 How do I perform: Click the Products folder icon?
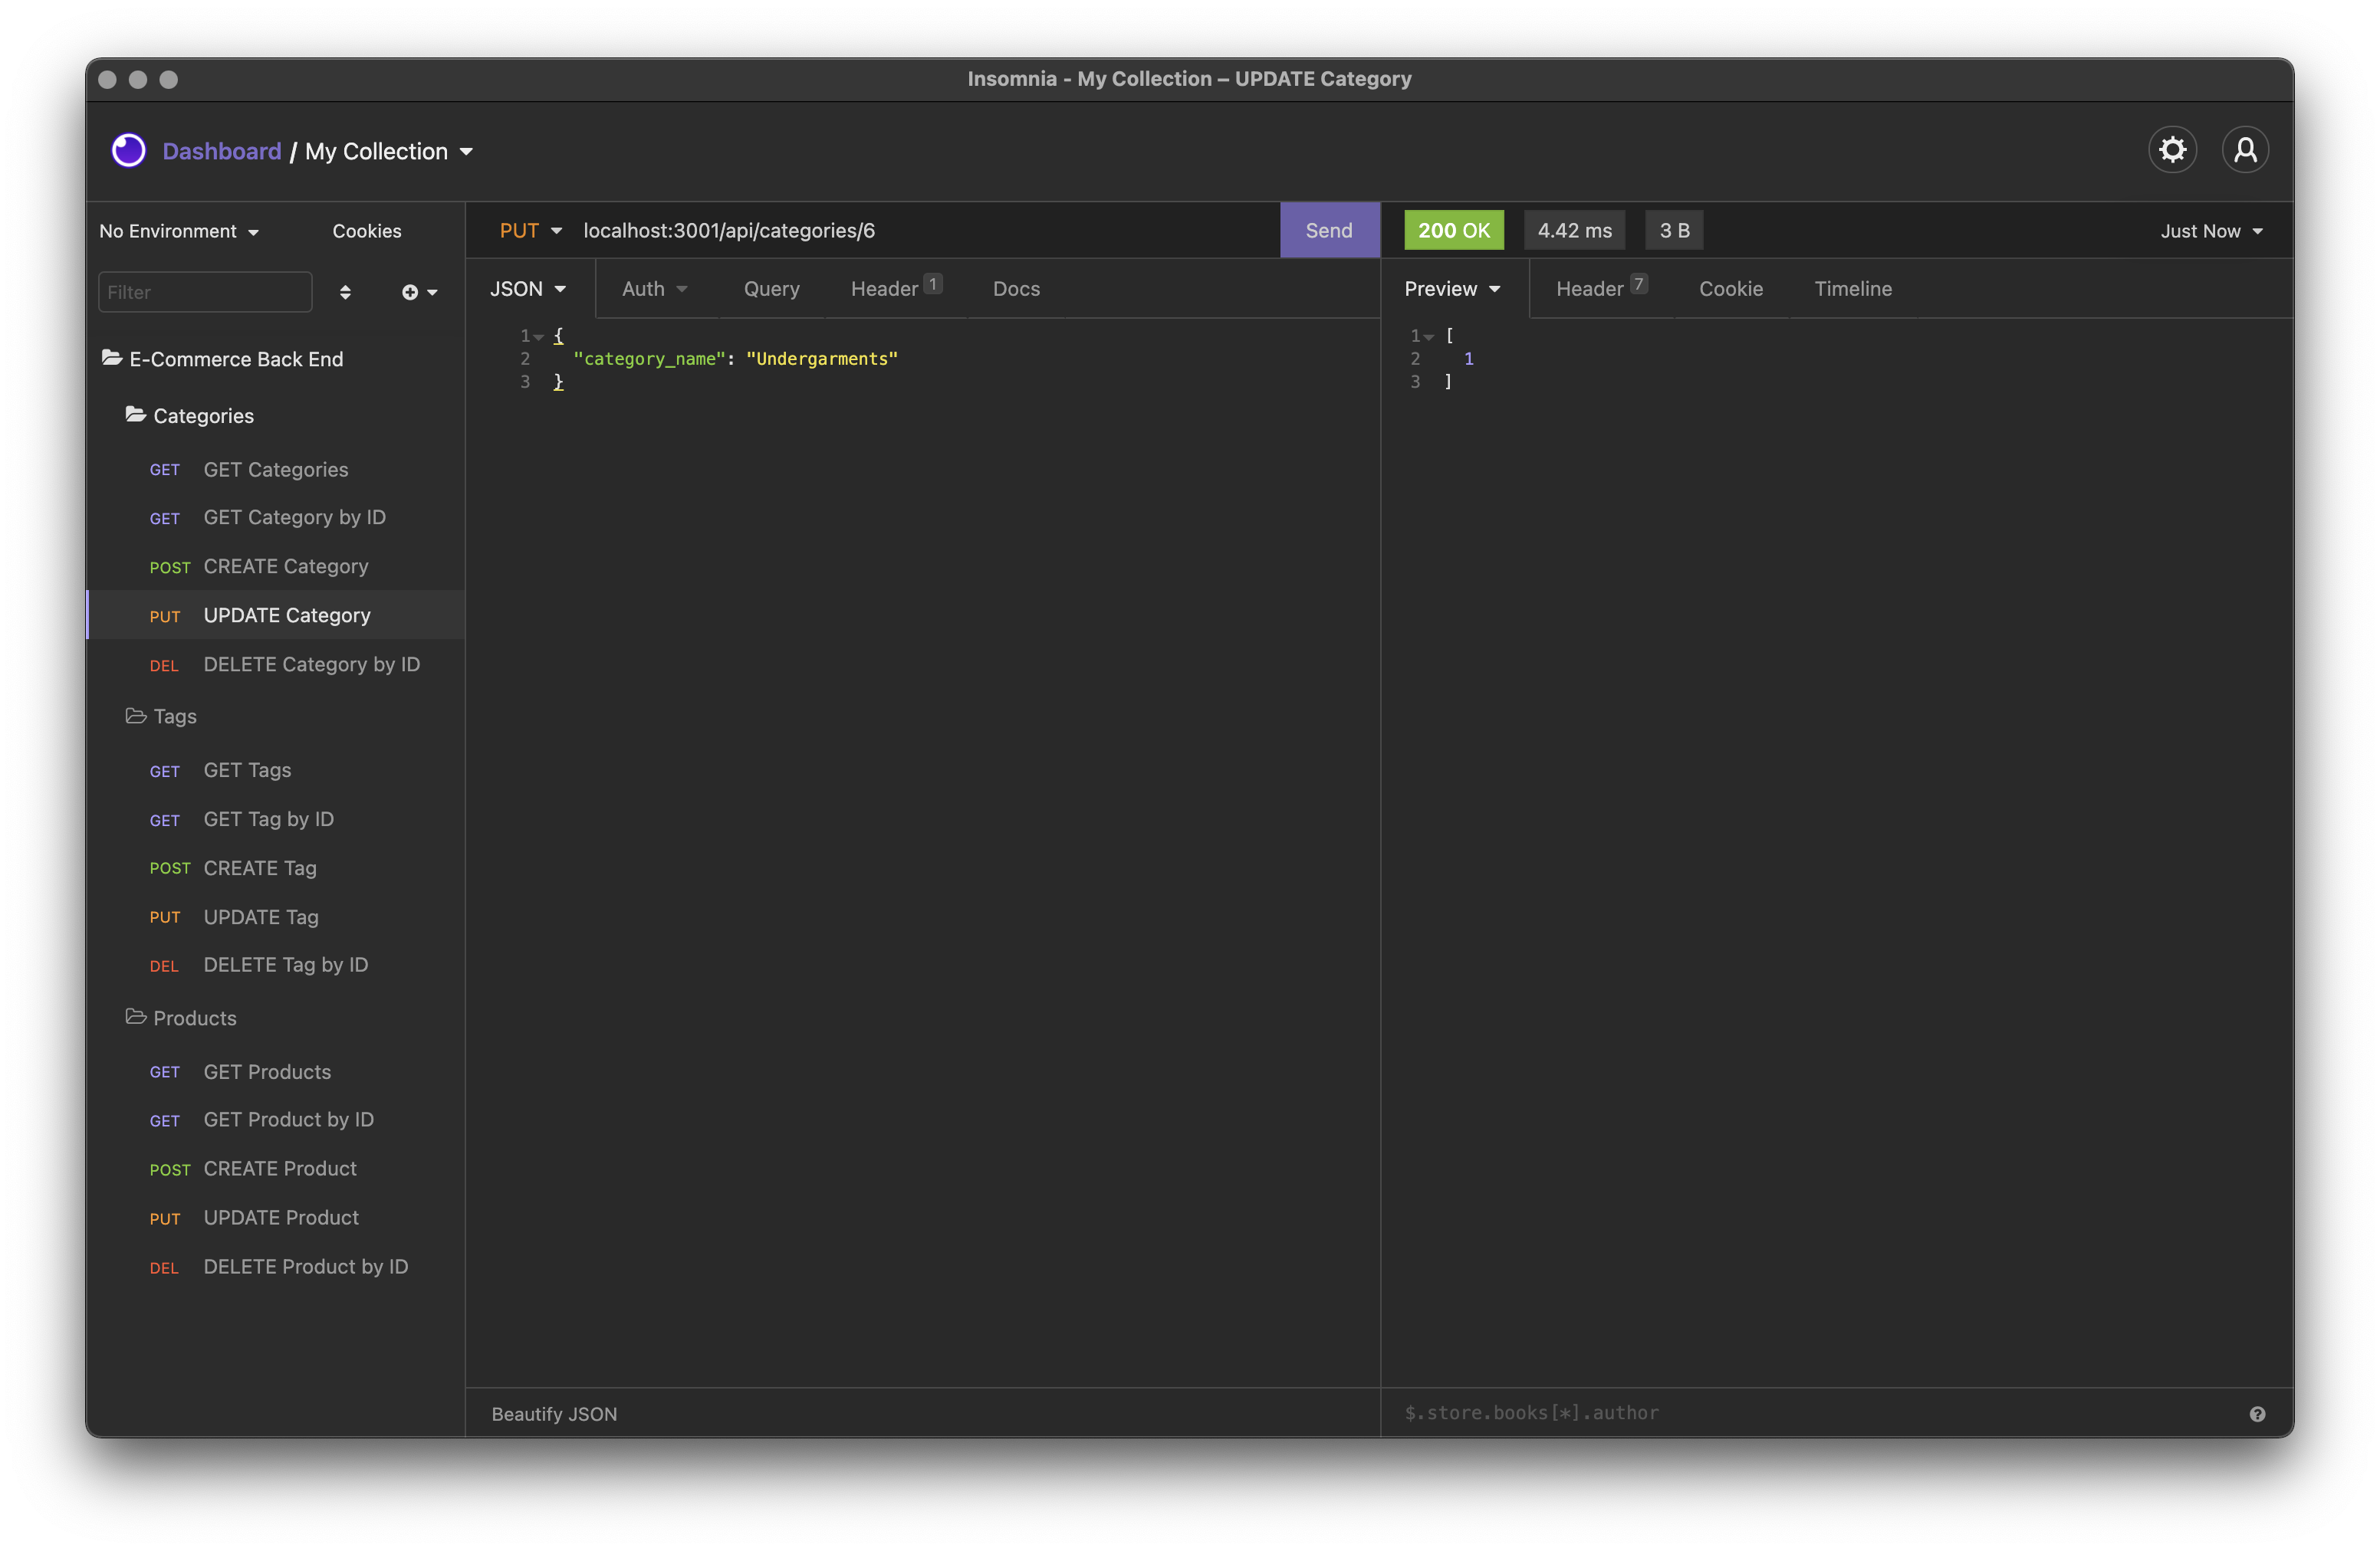point(136,1016)
